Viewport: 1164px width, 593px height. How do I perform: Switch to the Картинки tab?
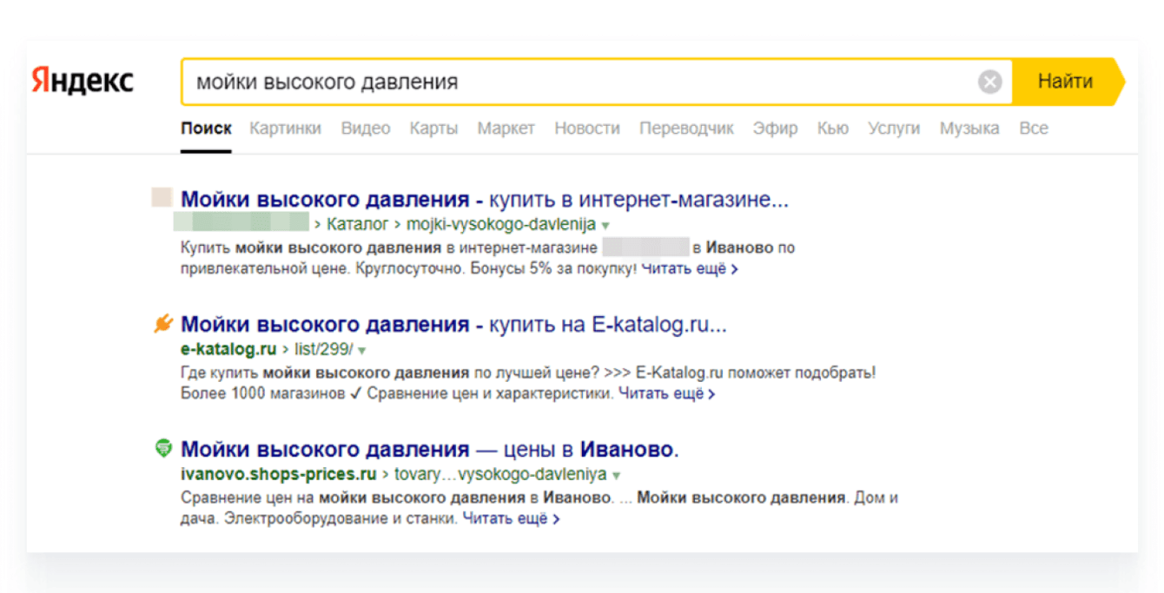(285, 128)
